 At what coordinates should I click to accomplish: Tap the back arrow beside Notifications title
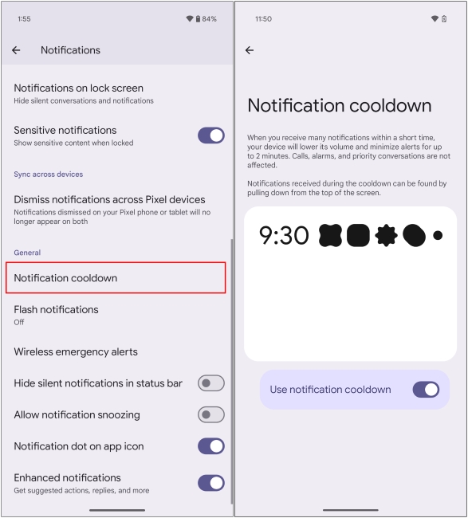[x=16, y=50]
